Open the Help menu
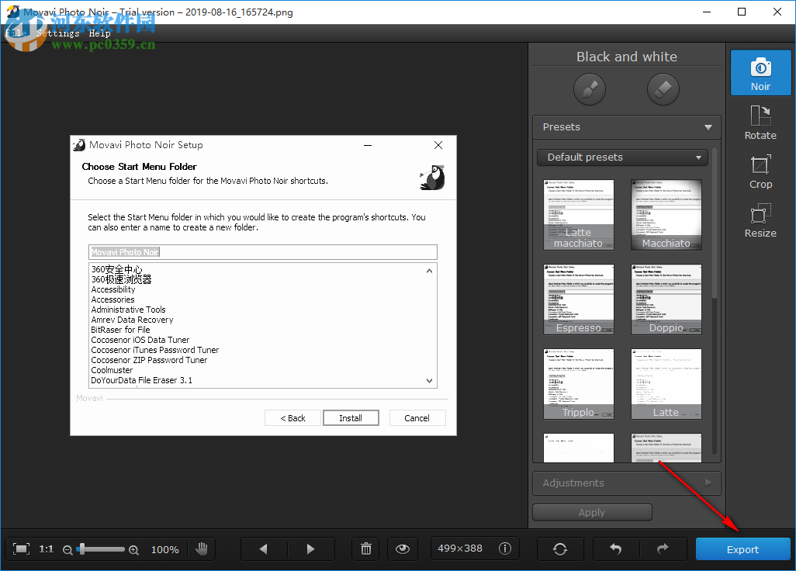796x571 pixels. pos(99,33)
